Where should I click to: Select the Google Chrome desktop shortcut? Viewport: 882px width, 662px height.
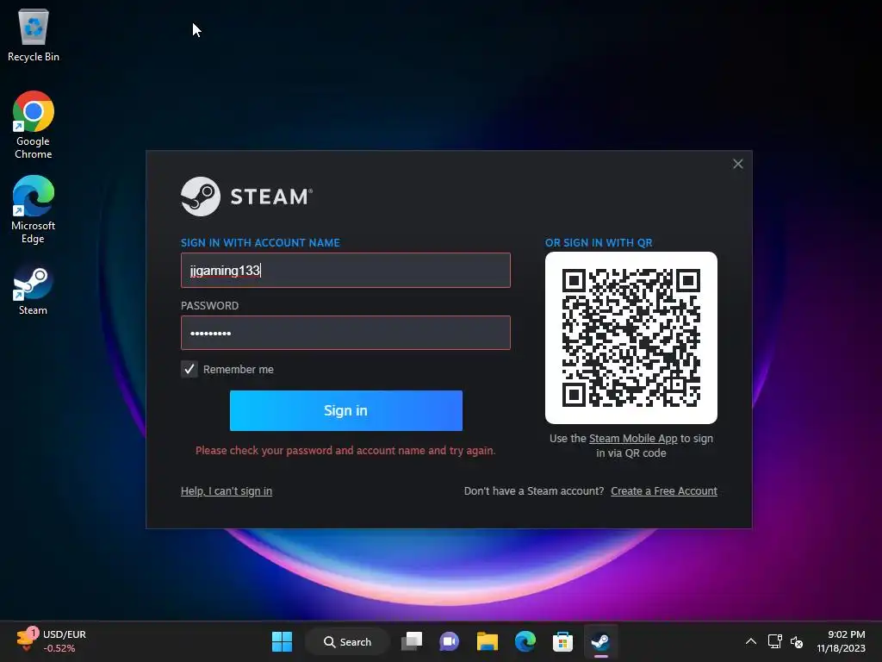coord(34,125)
